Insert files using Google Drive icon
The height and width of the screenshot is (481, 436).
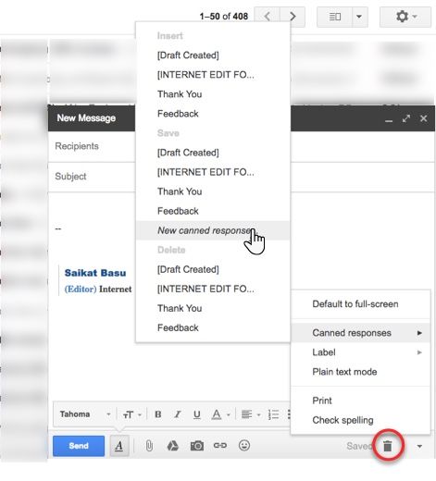click(172, 446)
